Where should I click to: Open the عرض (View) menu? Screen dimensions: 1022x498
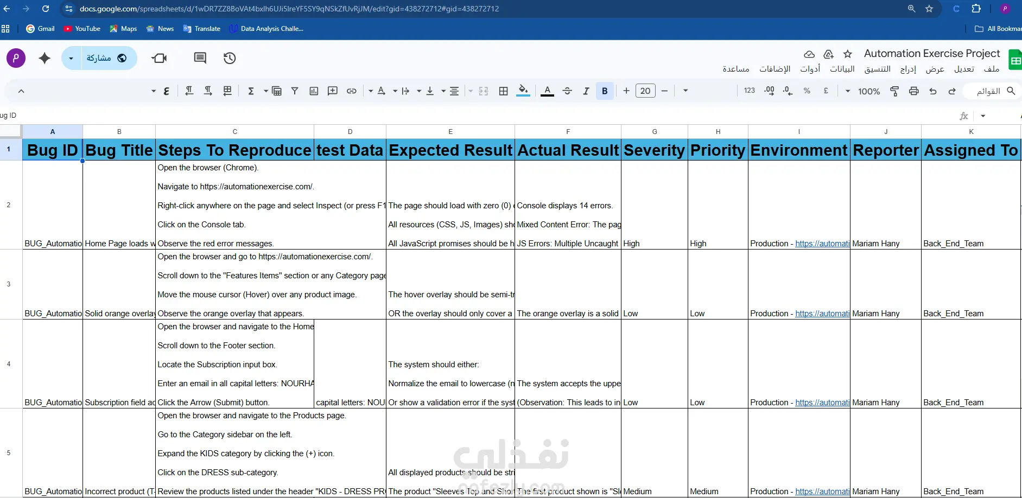(935, 69)
